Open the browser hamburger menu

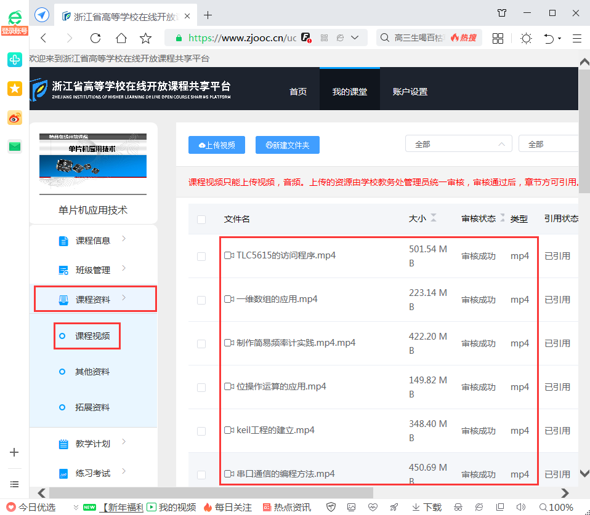(577, 38)
